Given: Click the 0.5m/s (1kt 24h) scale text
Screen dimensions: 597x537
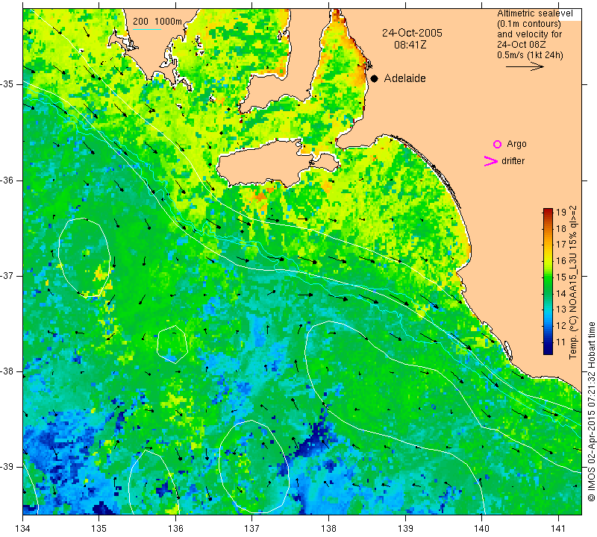Looking at the screenshot, I should coord(530,55).
